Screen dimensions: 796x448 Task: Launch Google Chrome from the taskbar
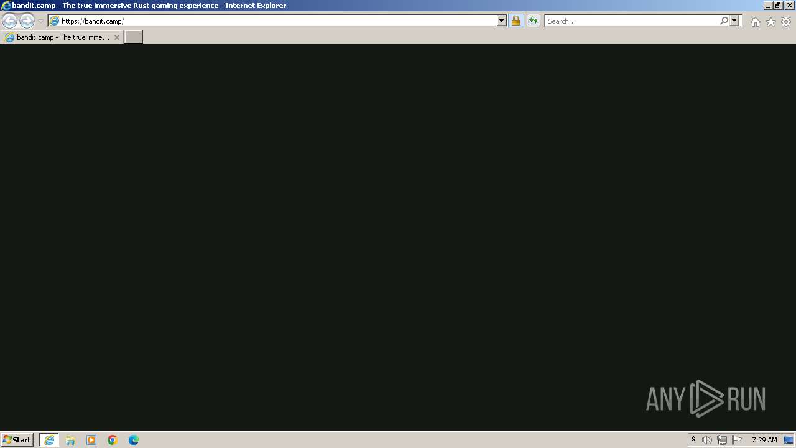click(113, 440)
